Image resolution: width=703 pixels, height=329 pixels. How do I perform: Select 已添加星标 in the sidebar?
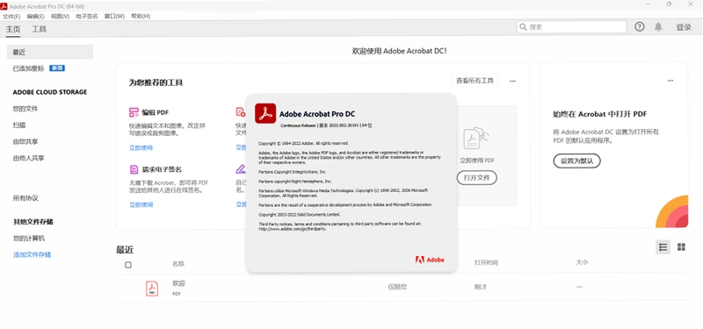click(x=29, y=68)
